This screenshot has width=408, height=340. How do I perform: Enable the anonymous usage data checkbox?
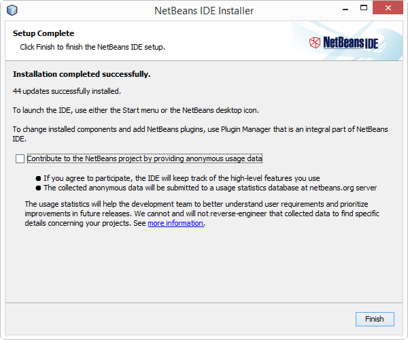point(20,158)
